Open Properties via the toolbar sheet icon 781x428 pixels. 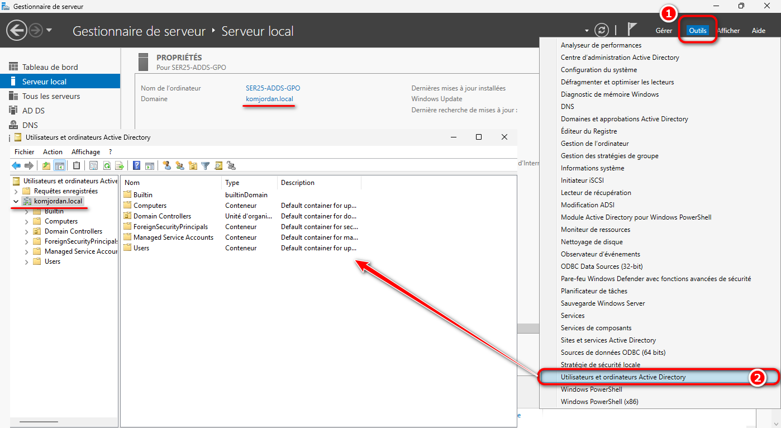(93, 165)
